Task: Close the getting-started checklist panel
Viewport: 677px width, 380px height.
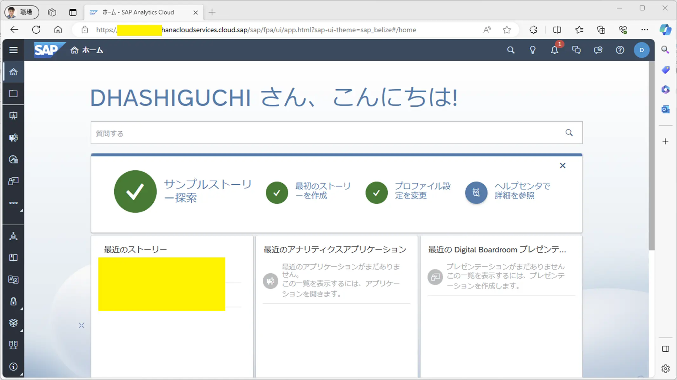Action: 562,166
